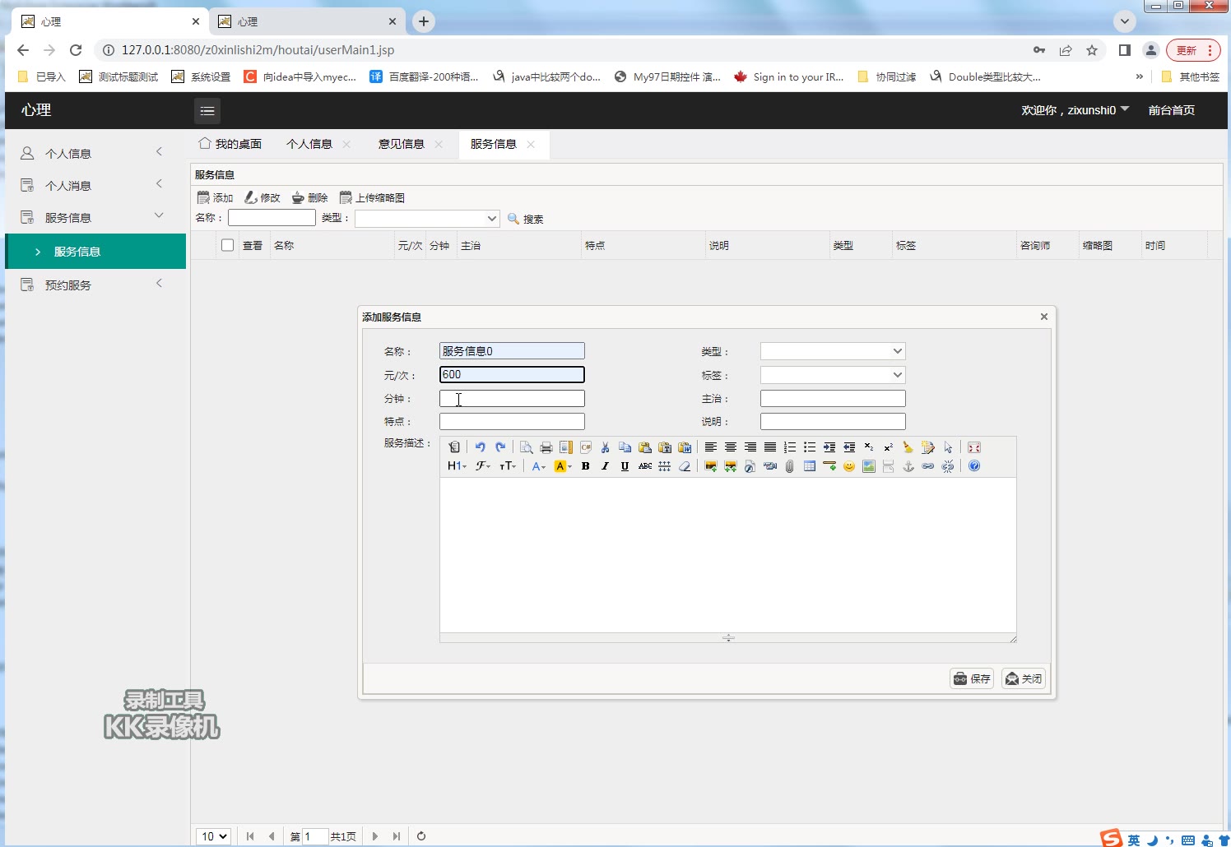The height and width of the screenshot is (847, 1231).
Task: Open the 个人信息 tab in the tab strip
Action: (x=309, y=144)
